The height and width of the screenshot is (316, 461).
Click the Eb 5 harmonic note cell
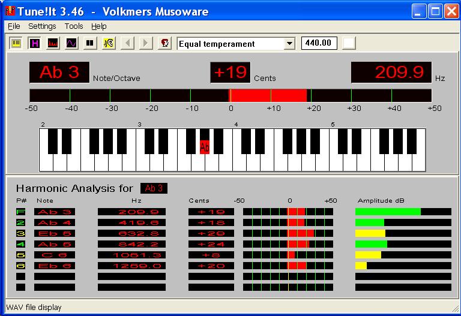(x=55, y=233)
